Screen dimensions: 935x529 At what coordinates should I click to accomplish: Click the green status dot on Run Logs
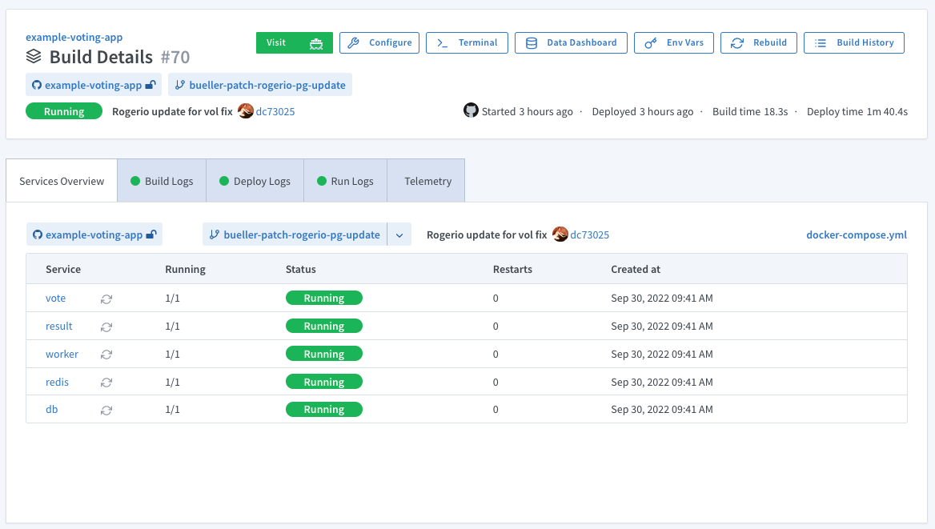tap(322, 181)
